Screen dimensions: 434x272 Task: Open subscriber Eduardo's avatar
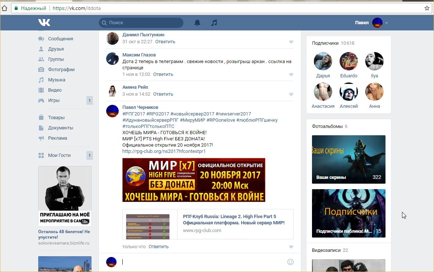[349, 61]
